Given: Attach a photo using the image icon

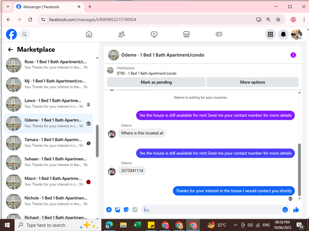Looking at the screenshot, I should (117, 209).
